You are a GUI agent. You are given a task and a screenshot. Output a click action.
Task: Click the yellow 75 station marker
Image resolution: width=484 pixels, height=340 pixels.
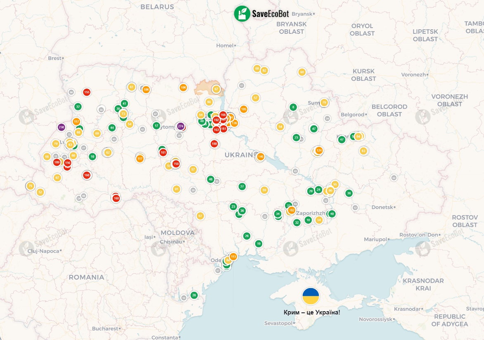tap(30, 186)
